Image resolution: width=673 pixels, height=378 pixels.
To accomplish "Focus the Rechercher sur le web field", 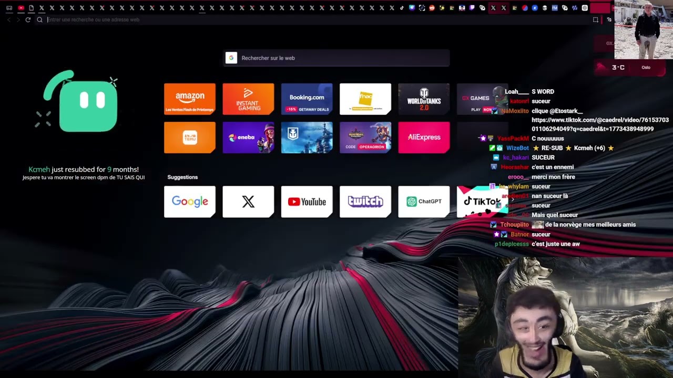I will click(336, 58).
